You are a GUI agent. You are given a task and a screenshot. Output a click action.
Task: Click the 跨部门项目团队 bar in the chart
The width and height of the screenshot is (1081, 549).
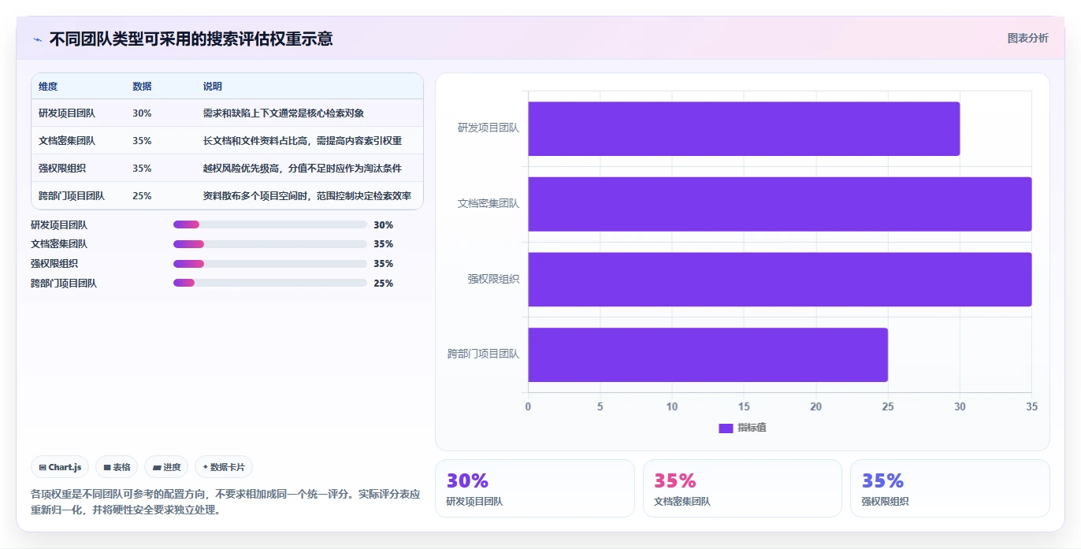pyautogui.click(x=708, y=354)
